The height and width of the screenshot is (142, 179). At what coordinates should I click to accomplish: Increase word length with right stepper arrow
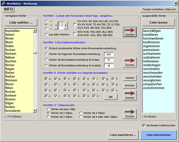coord(66,26)
